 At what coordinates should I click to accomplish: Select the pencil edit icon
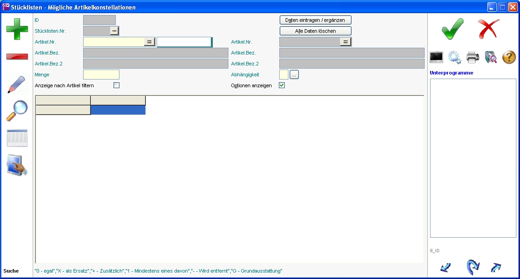tap(17, 85)
